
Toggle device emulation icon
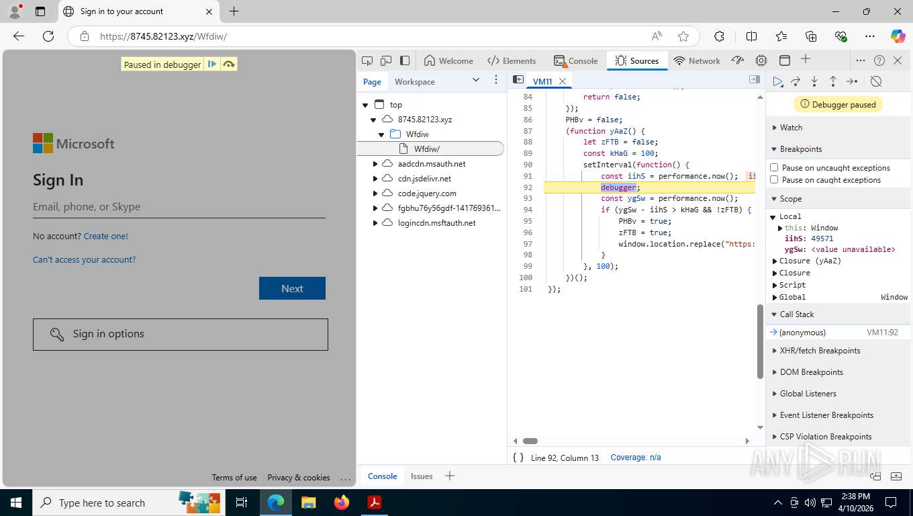click(x=386, y=60)
